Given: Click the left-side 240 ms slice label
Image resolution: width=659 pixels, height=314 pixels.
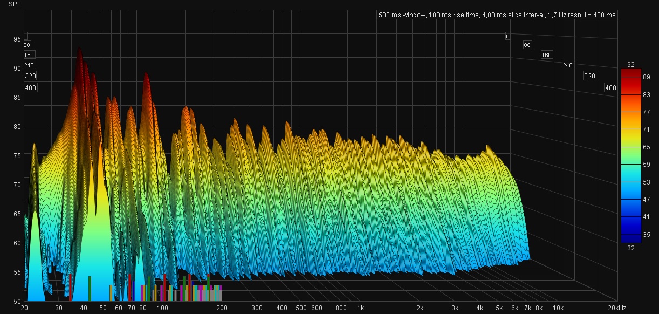Looking at the screenshot, I should pyautogui.click(x=29, y=65).
